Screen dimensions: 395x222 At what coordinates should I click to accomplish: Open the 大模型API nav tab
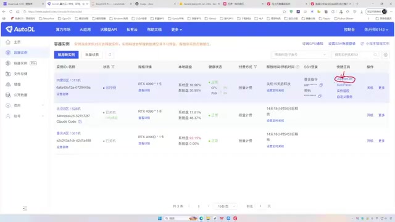(x=109, y=30)
